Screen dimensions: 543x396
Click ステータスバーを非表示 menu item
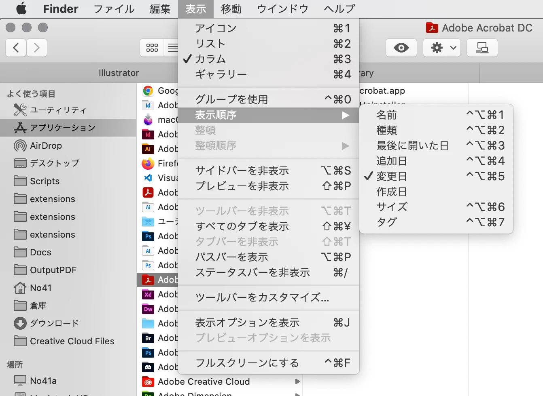tap(269, 272)
